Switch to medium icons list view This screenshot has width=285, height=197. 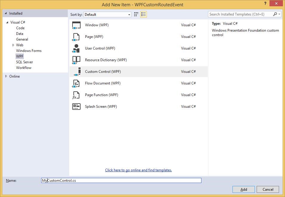(144, 14)
